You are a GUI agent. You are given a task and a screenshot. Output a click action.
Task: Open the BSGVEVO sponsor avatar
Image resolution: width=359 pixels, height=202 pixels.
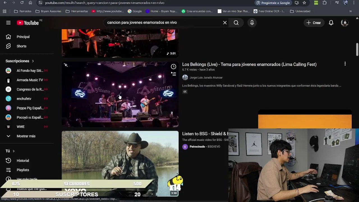(x=185, y=147)
